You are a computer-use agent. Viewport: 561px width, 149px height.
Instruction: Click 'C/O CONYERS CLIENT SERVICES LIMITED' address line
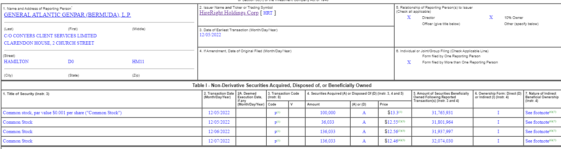tap(50, 36)
